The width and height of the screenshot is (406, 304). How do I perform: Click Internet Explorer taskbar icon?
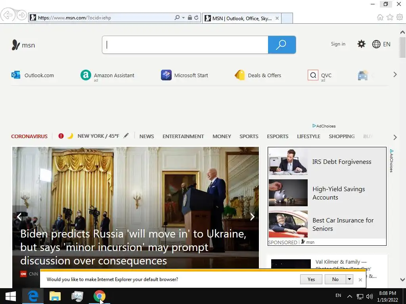point(33,296)
